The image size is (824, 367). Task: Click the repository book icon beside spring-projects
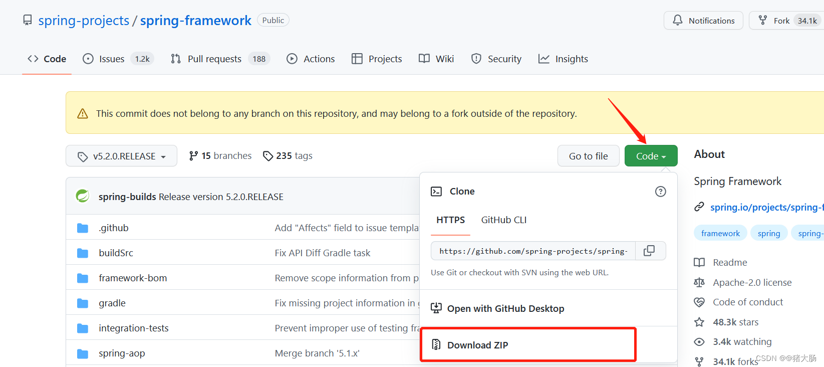click(28, 20)
